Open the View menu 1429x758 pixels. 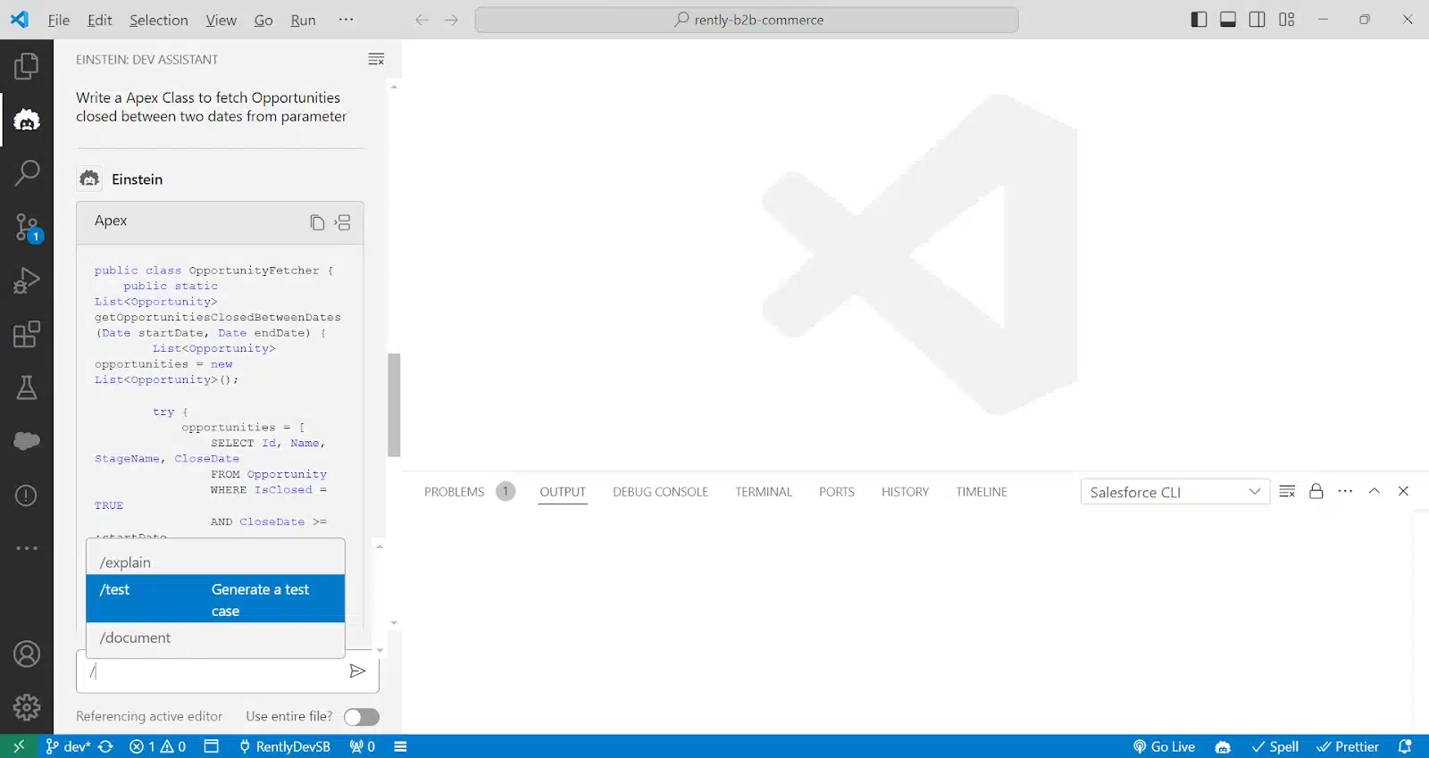[x=221, y=20]
